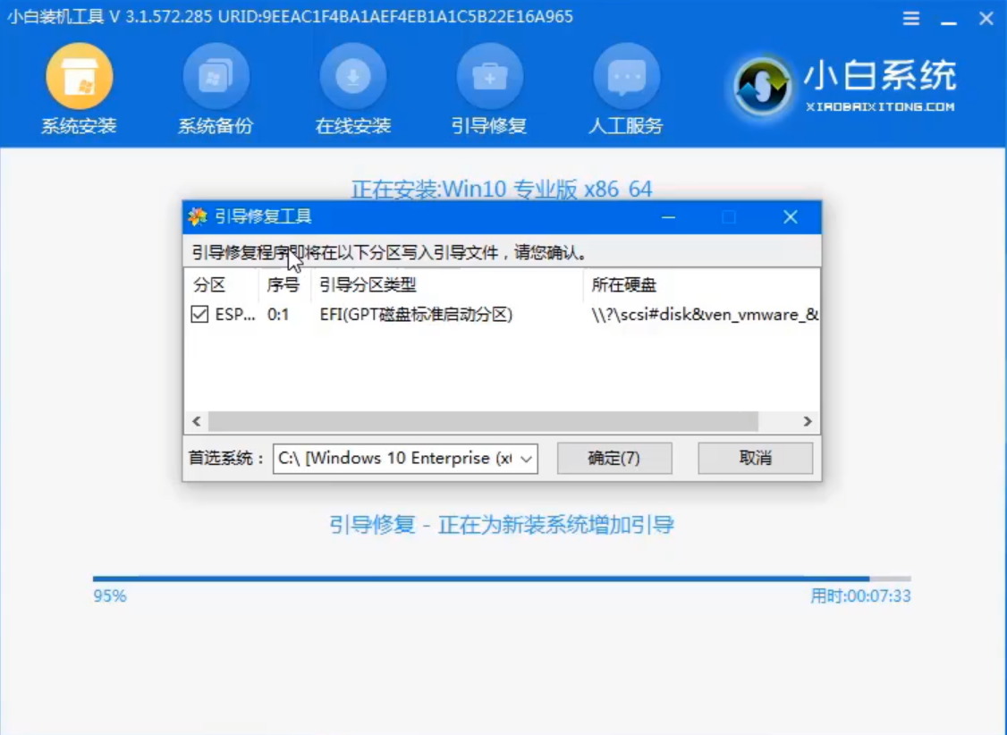Confirm boot repair with 确定(7) button
The height and width of the screenshot is (735, 1007).
pyautogui.click(x=614, y=458)
